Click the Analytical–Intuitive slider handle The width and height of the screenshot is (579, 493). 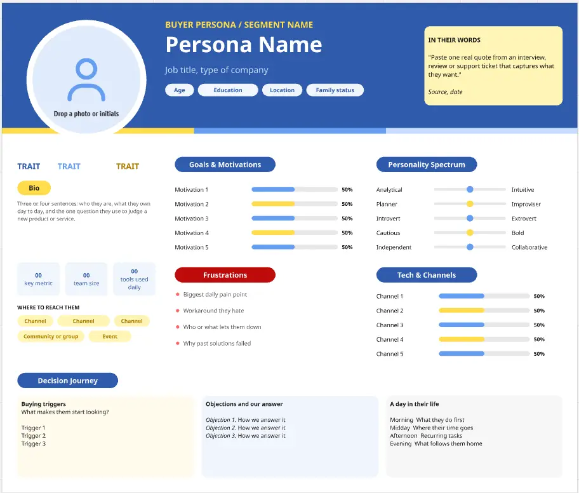pyautogui.click(x=470, y=189)
